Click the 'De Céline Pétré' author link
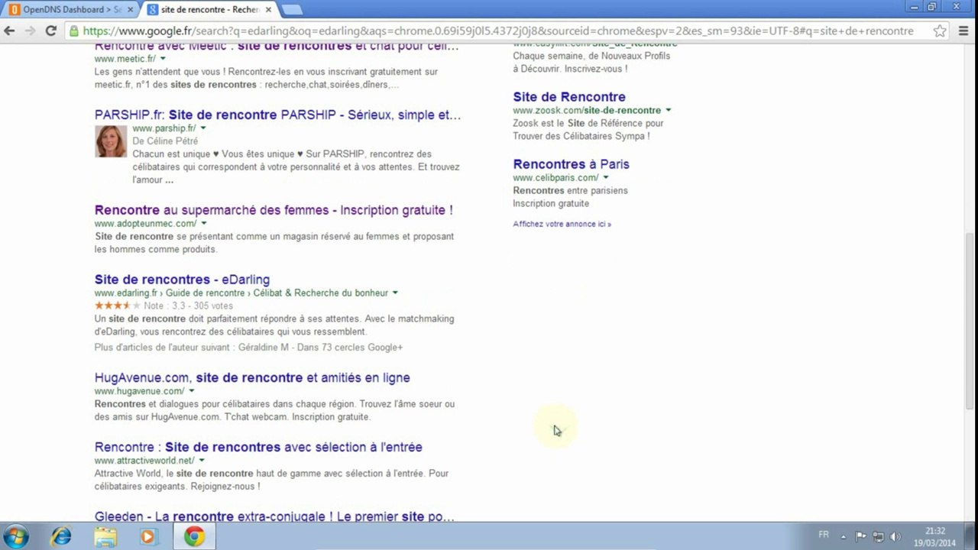The width and height of the screenshot is (978, 550). tap(165, 141)
